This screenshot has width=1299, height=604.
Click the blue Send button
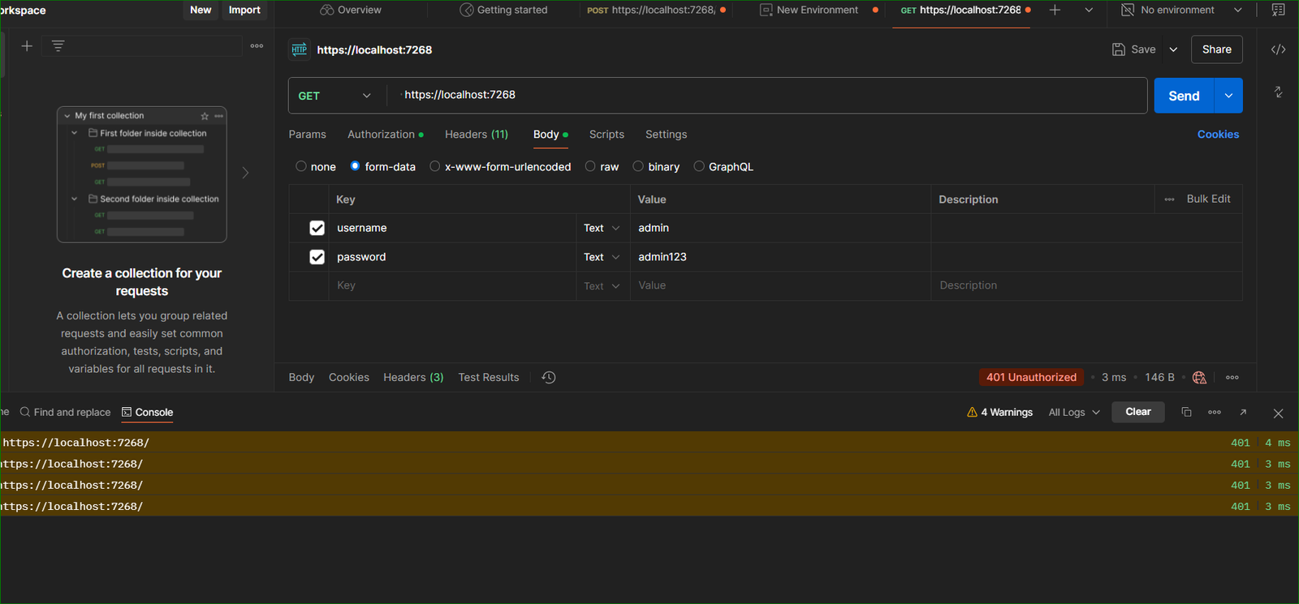(1183, 96)
